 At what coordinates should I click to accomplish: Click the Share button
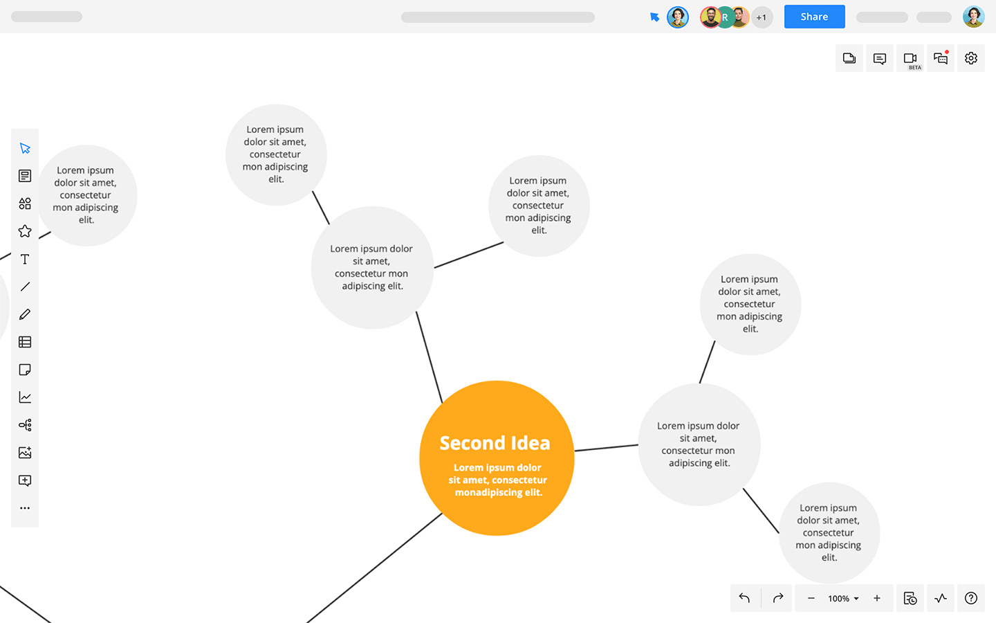(x=814, y=17)
